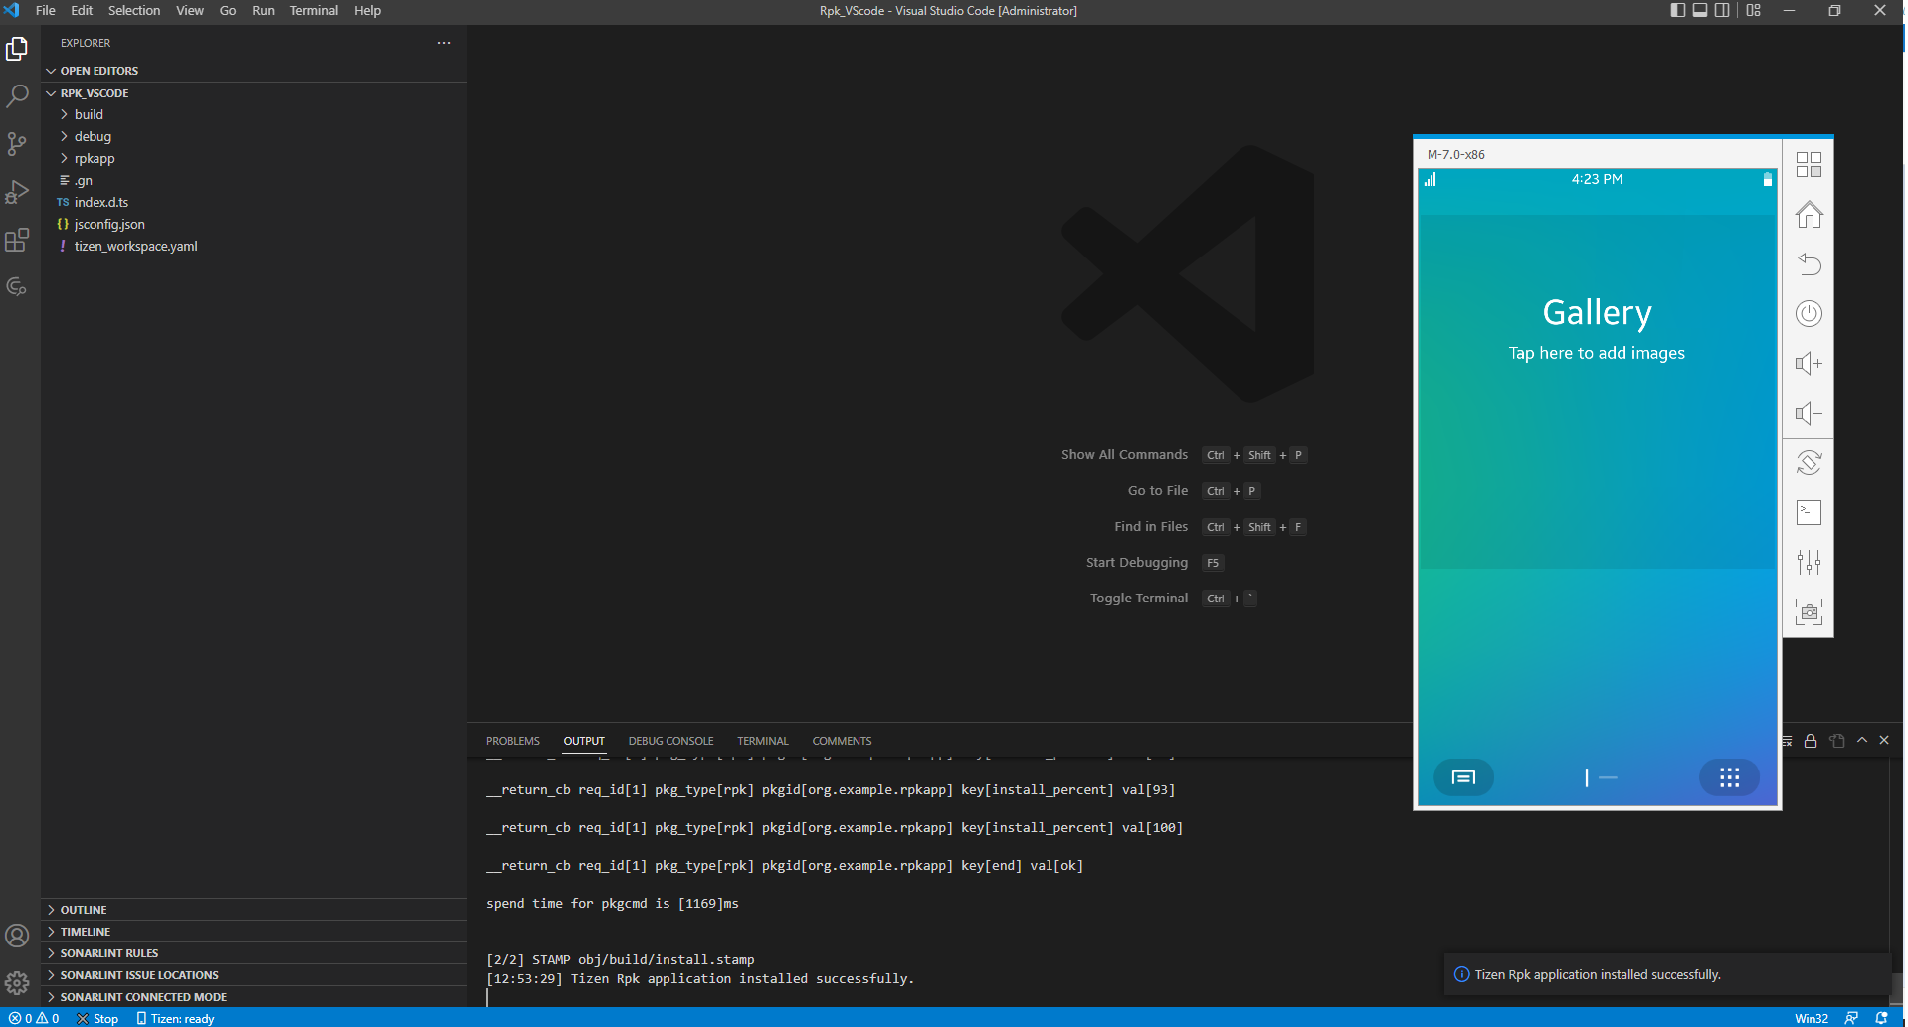Open tizen_workspace.yaml in the Explorer

[136, 246]
